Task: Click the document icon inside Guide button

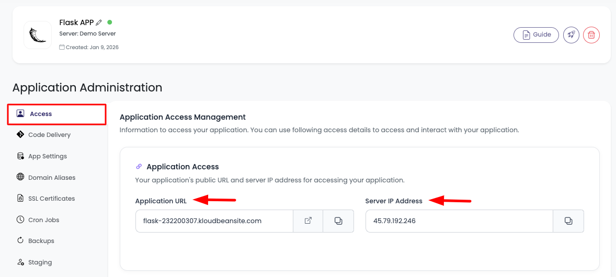Action: (x=526, y=35)
